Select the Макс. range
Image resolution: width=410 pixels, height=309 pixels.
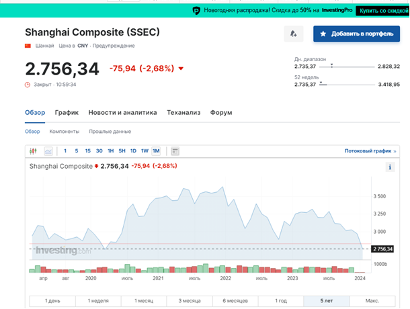click(x=372, y=301)
